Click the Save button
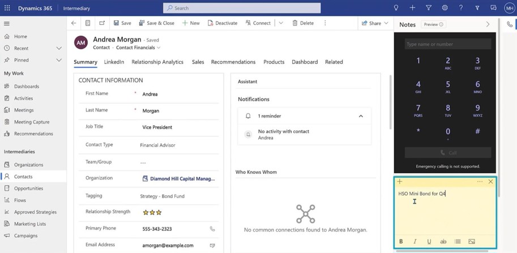The image size is (517, 253). click(x=122, y=23)
